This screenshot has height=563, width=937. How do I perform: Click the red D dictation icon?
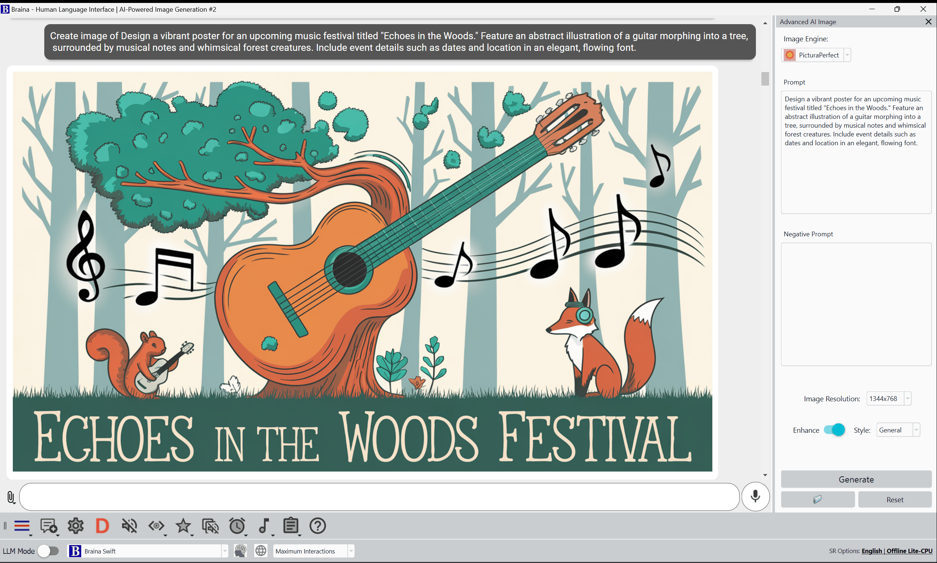pos(102,526)
